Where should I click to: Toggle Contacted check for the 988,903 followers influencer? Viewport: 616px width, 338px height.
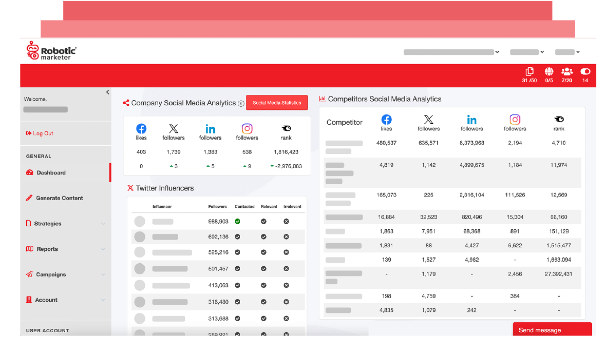pos(237,221)
